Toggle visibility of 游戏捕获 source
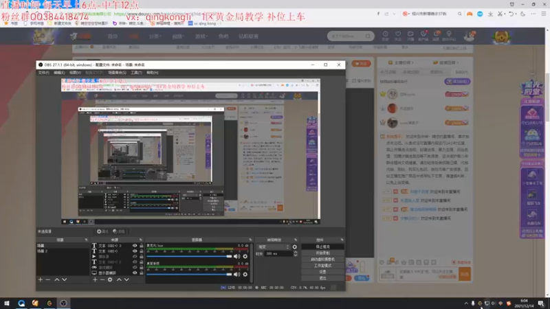The width and height of the screenshot is (550, 309). point(135,267)
